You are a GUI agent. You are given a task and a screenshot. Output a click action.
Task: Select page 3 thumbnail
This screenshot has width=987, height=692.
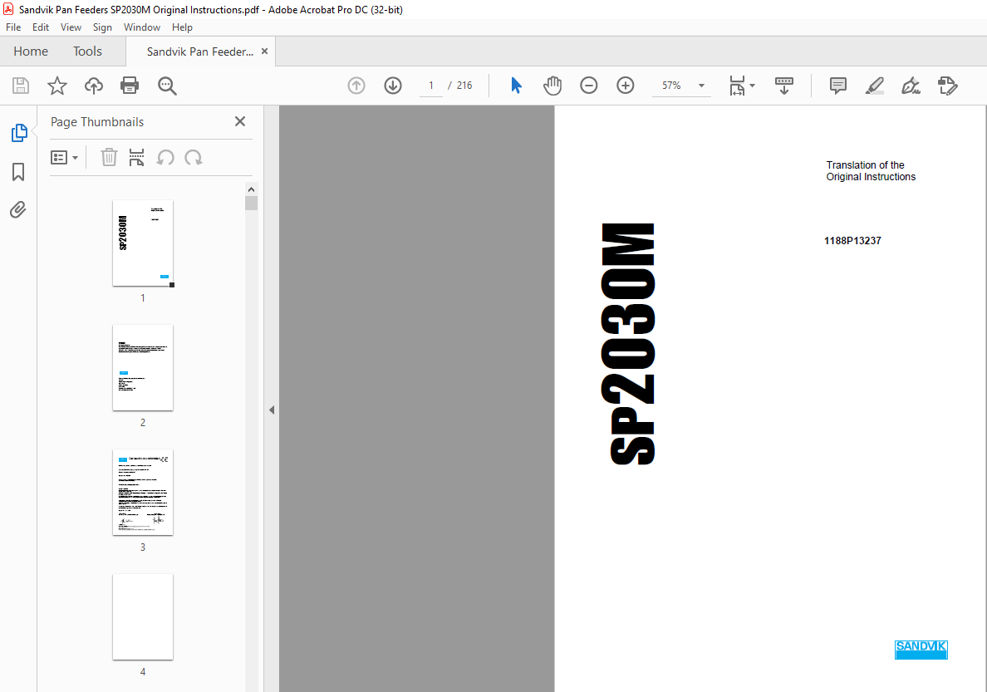click(x=143, y=493)
